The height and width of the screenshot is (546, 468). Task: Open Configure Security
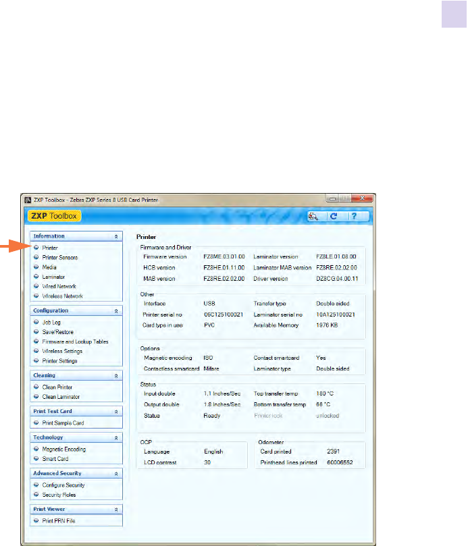(63, 485)
